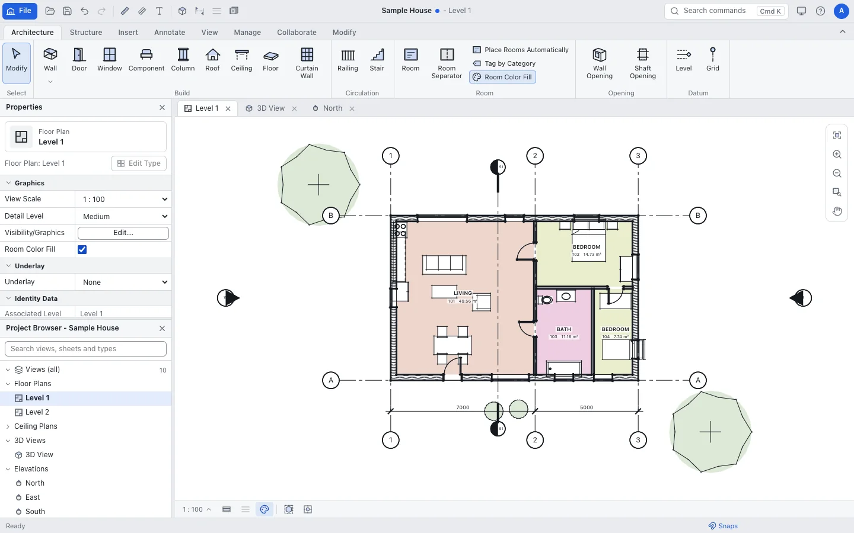The width and height of the screenshot is (854, 533).
Task: Select the Level datum tool
Action: tap(684, 60)
